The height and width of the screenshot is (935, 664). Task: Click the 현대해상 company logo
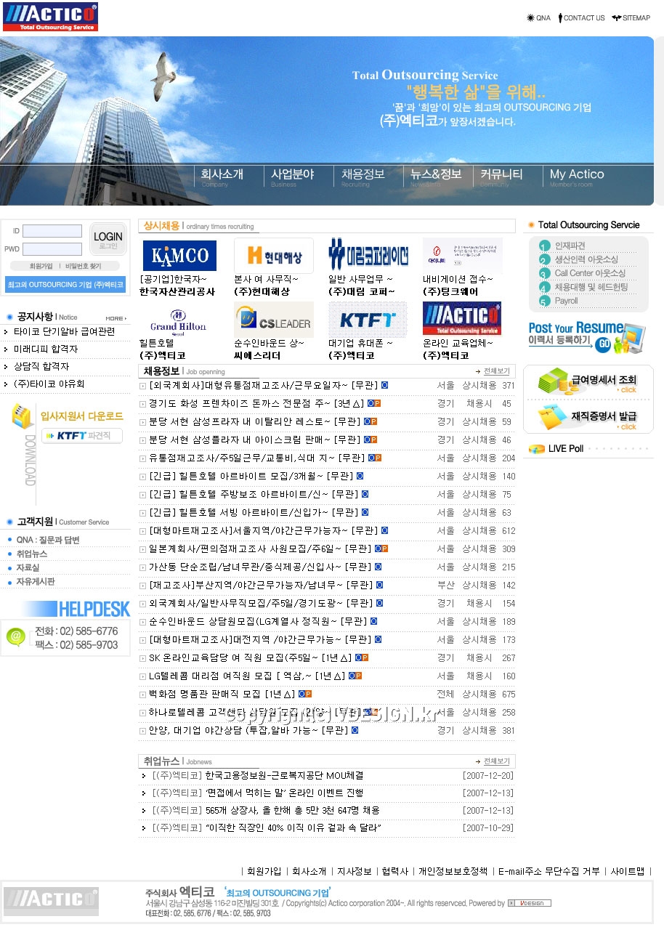[x=273, y=256]
